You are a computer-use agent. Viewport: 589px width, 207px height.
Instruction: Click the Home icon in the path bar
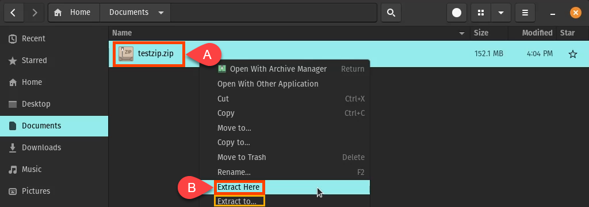pyautogui.click(x=58, y=13)
